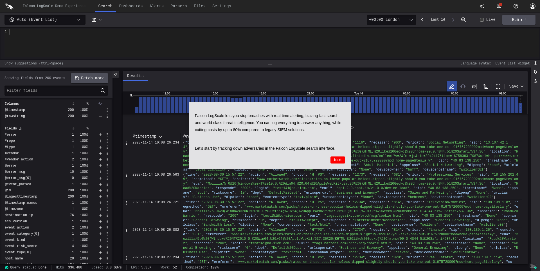Add host.name field as column

point(100,259)
